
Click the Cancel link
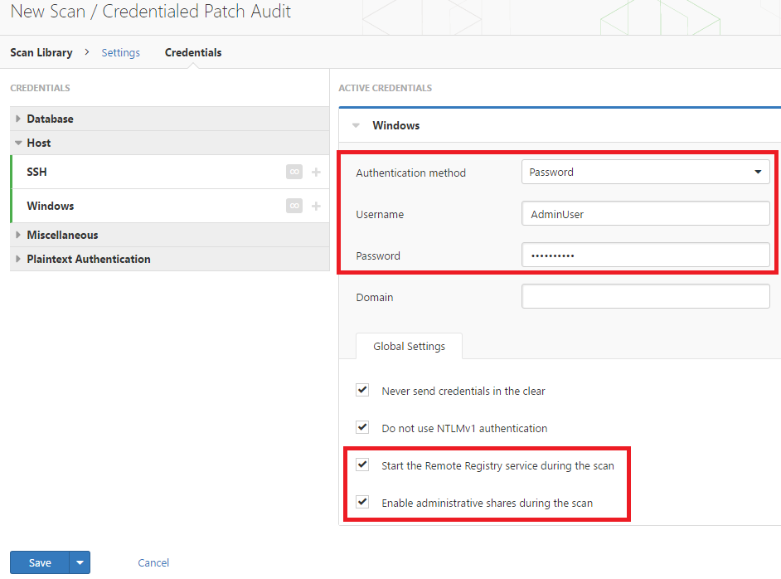(x=153, y=562)
